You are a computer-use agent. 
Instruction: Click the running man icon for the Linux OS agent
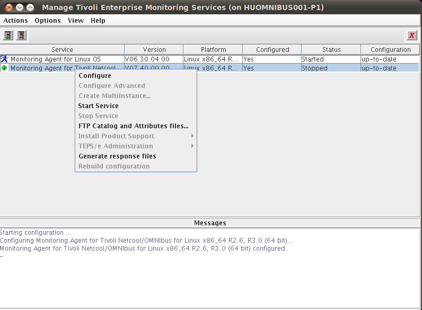tap(4, 59)
